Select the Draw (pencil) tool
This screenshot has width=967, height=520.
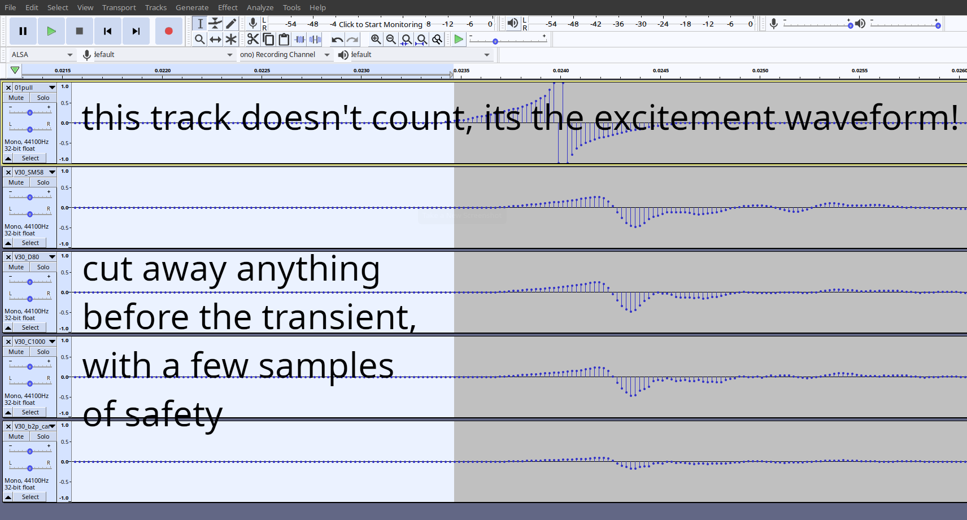tap(231, 23)
